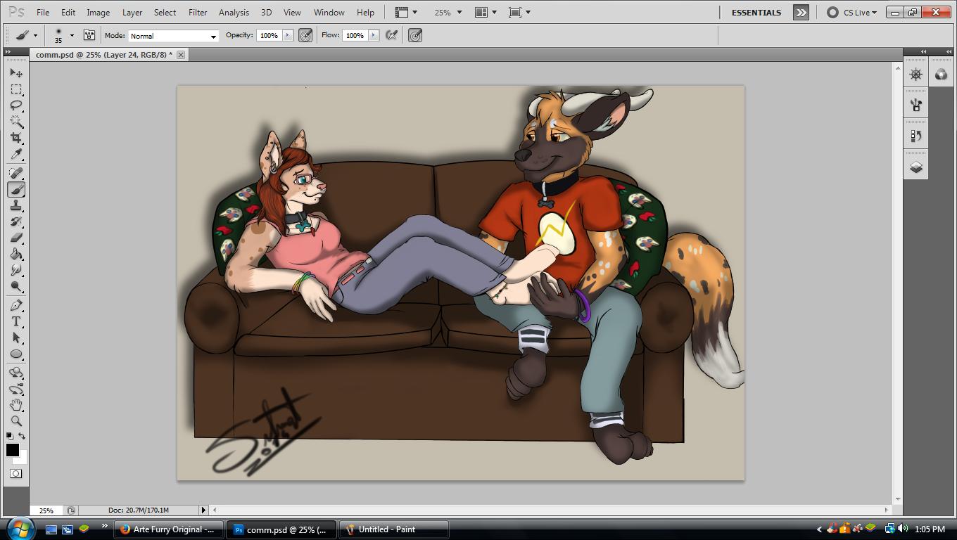Click the Flow percentage field
This screenshot has height=540, width=957.
point(355,35)
